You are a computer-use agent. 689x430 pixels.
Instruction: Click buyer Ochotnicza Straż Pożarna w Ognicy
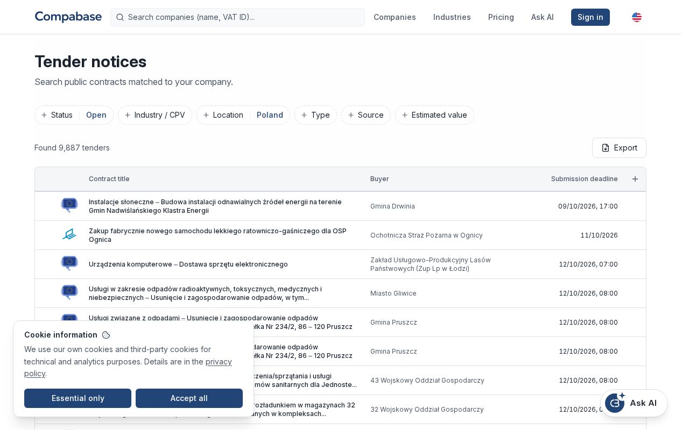(426, 235)
